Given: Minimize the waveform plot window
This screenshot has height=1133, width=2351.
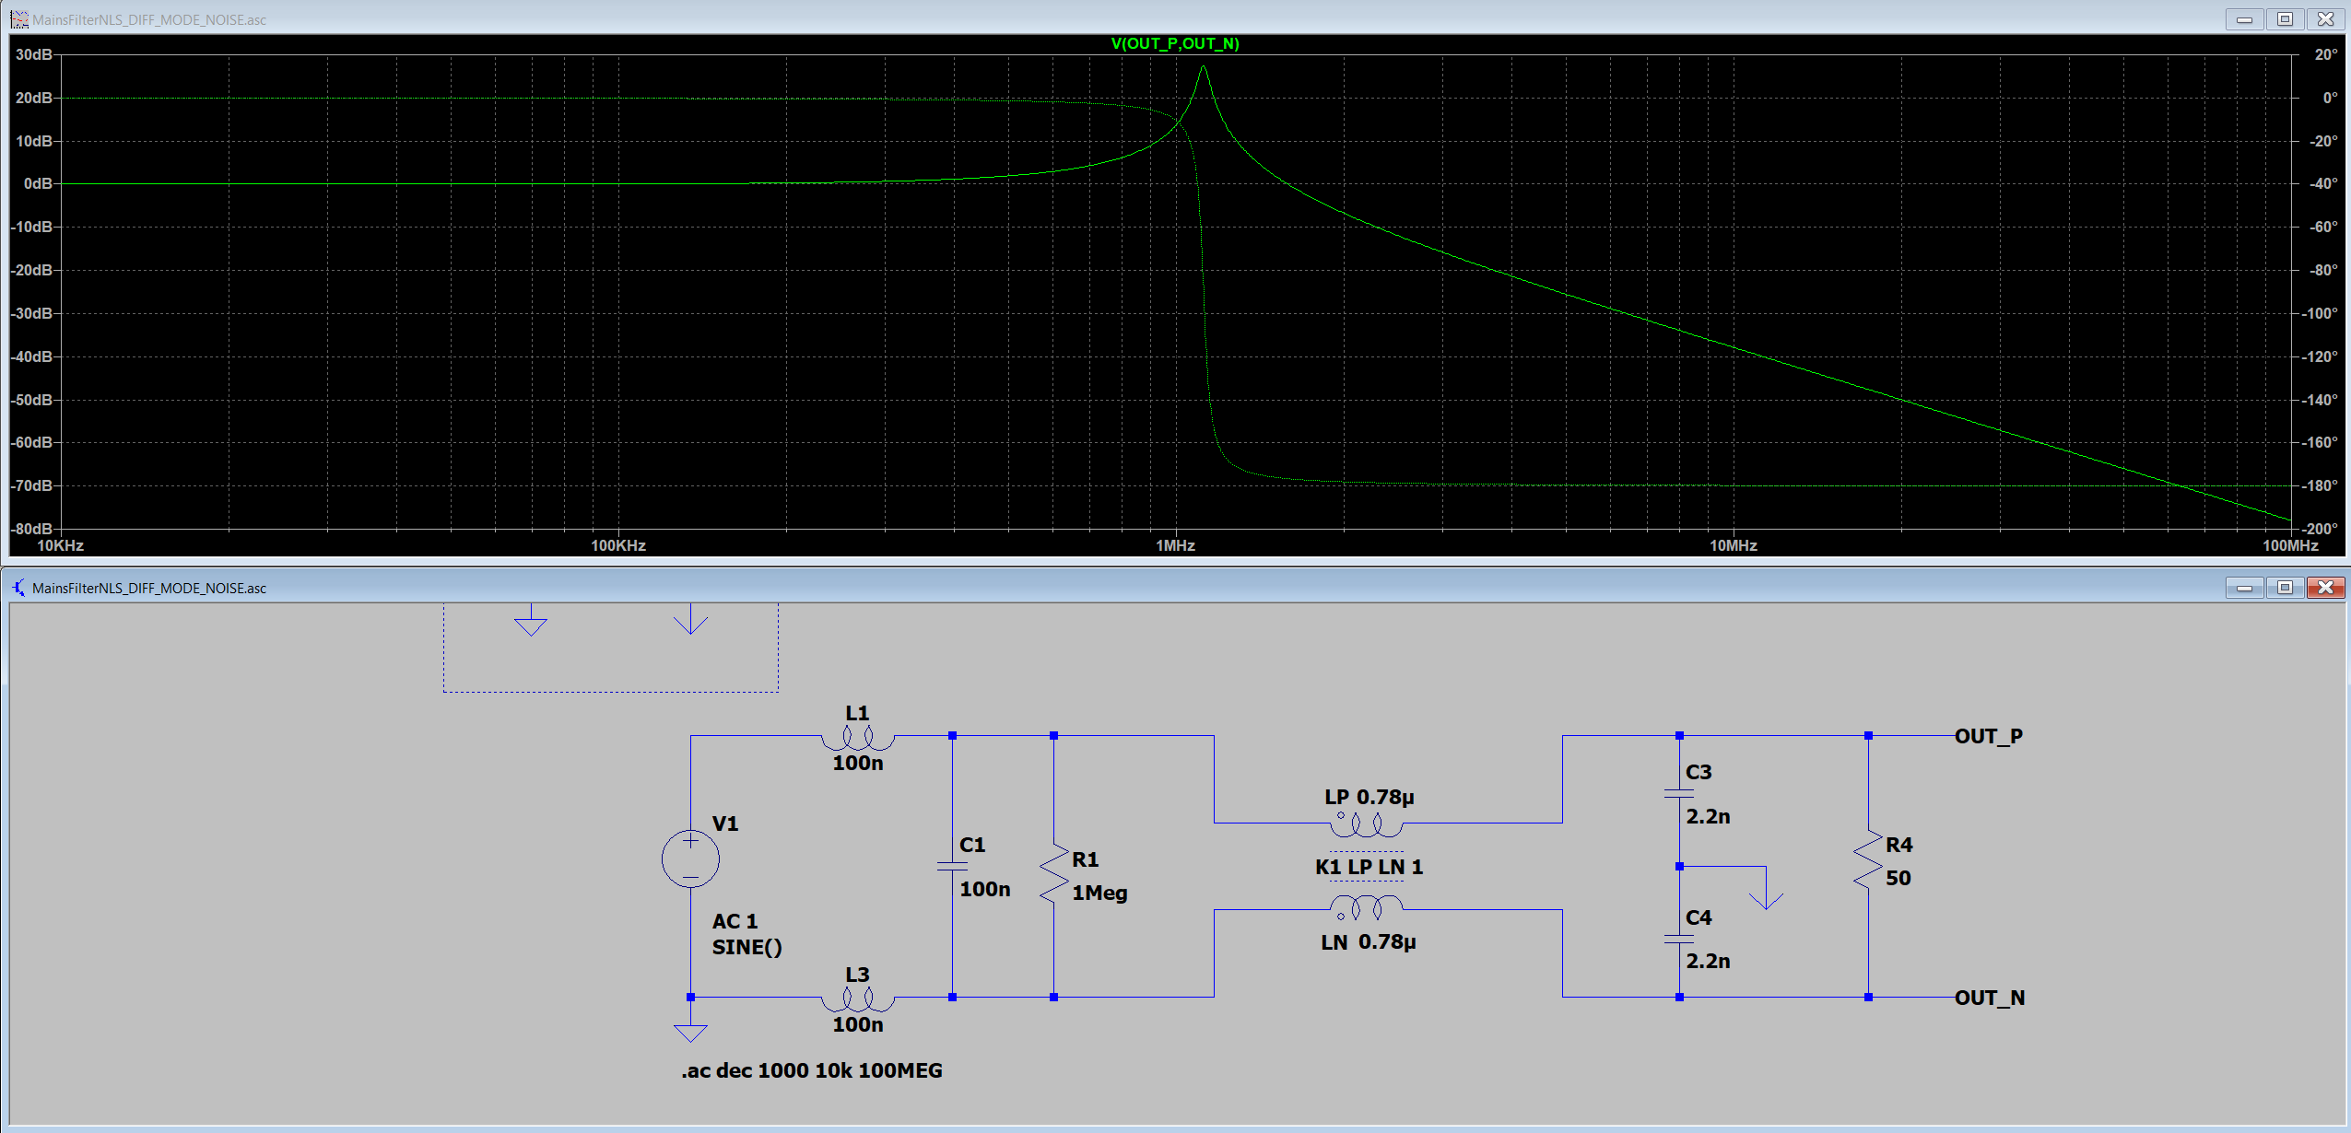Looking at the screenshot, I should 2244,19.
